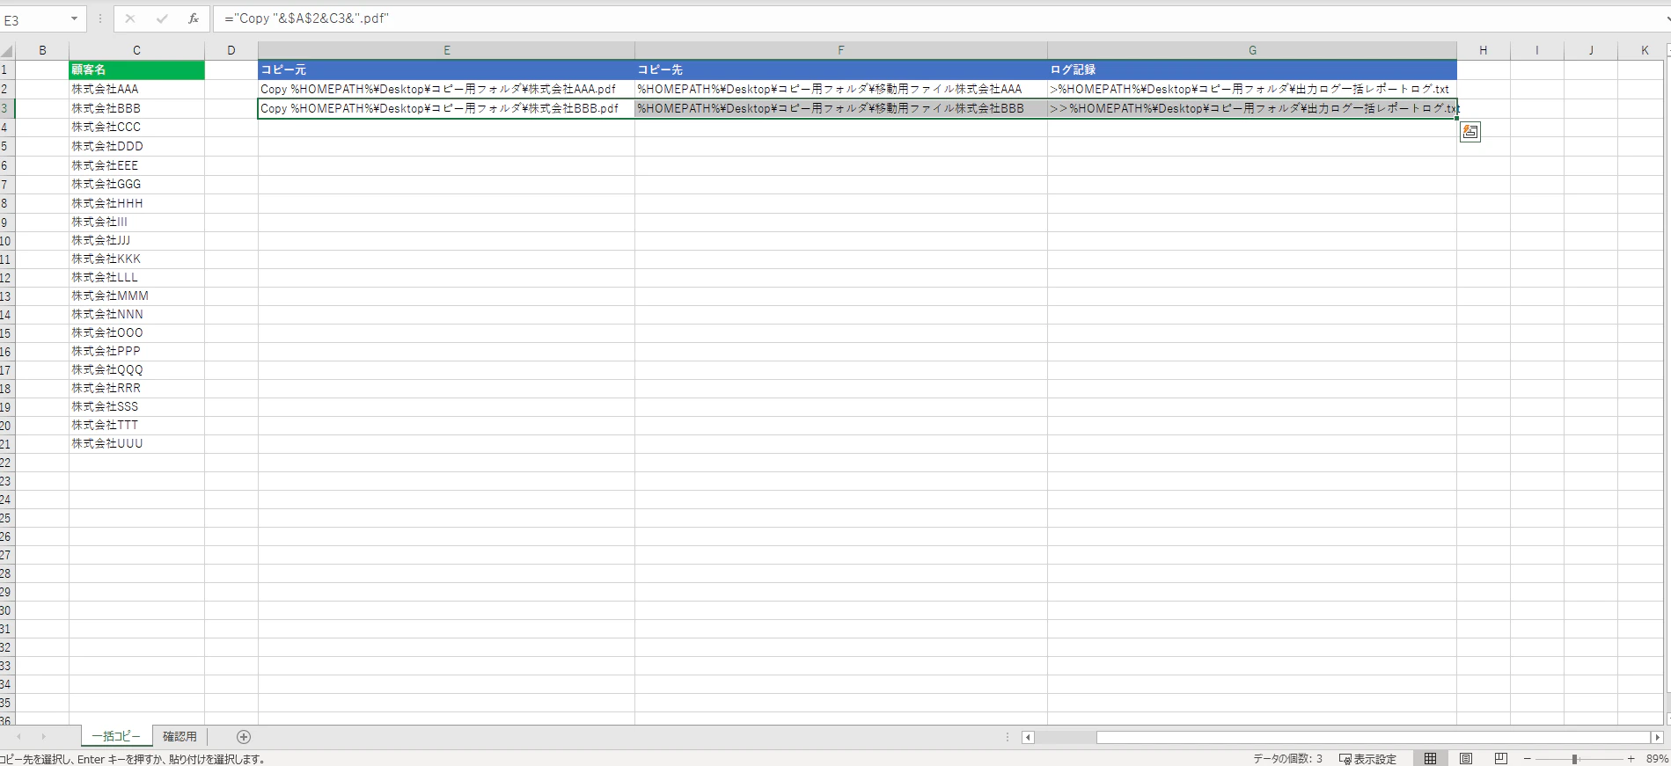The image size is (1671, 766).
Task: Click horizontal scrollbar right arrow
Action: coord(1657,737)
